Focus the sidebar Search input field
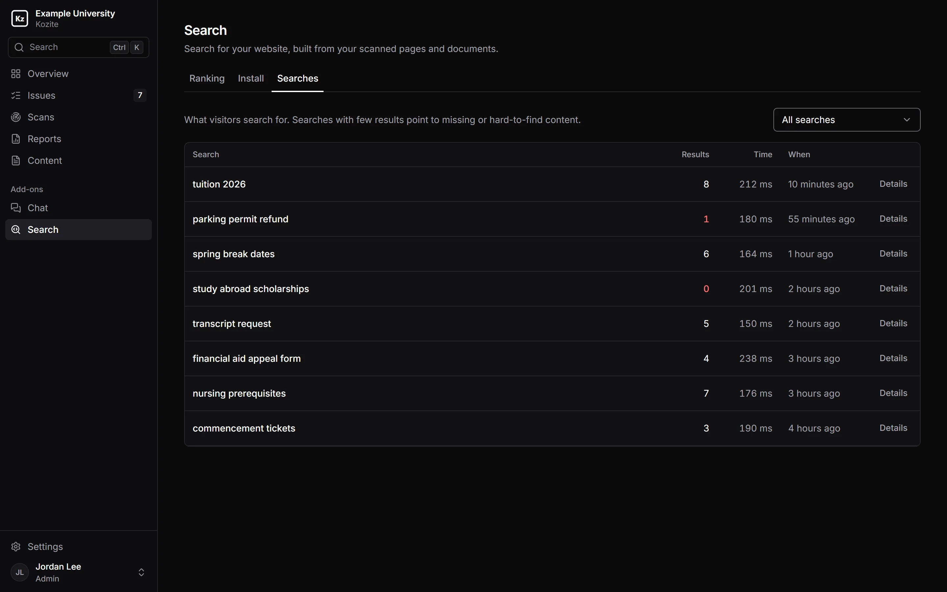This screenshot has height=592, width=947. pyautogui.click(x=78, y=47)
